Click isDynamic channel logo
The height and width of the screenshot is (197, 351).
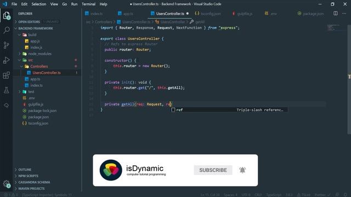tap(111, 170)
